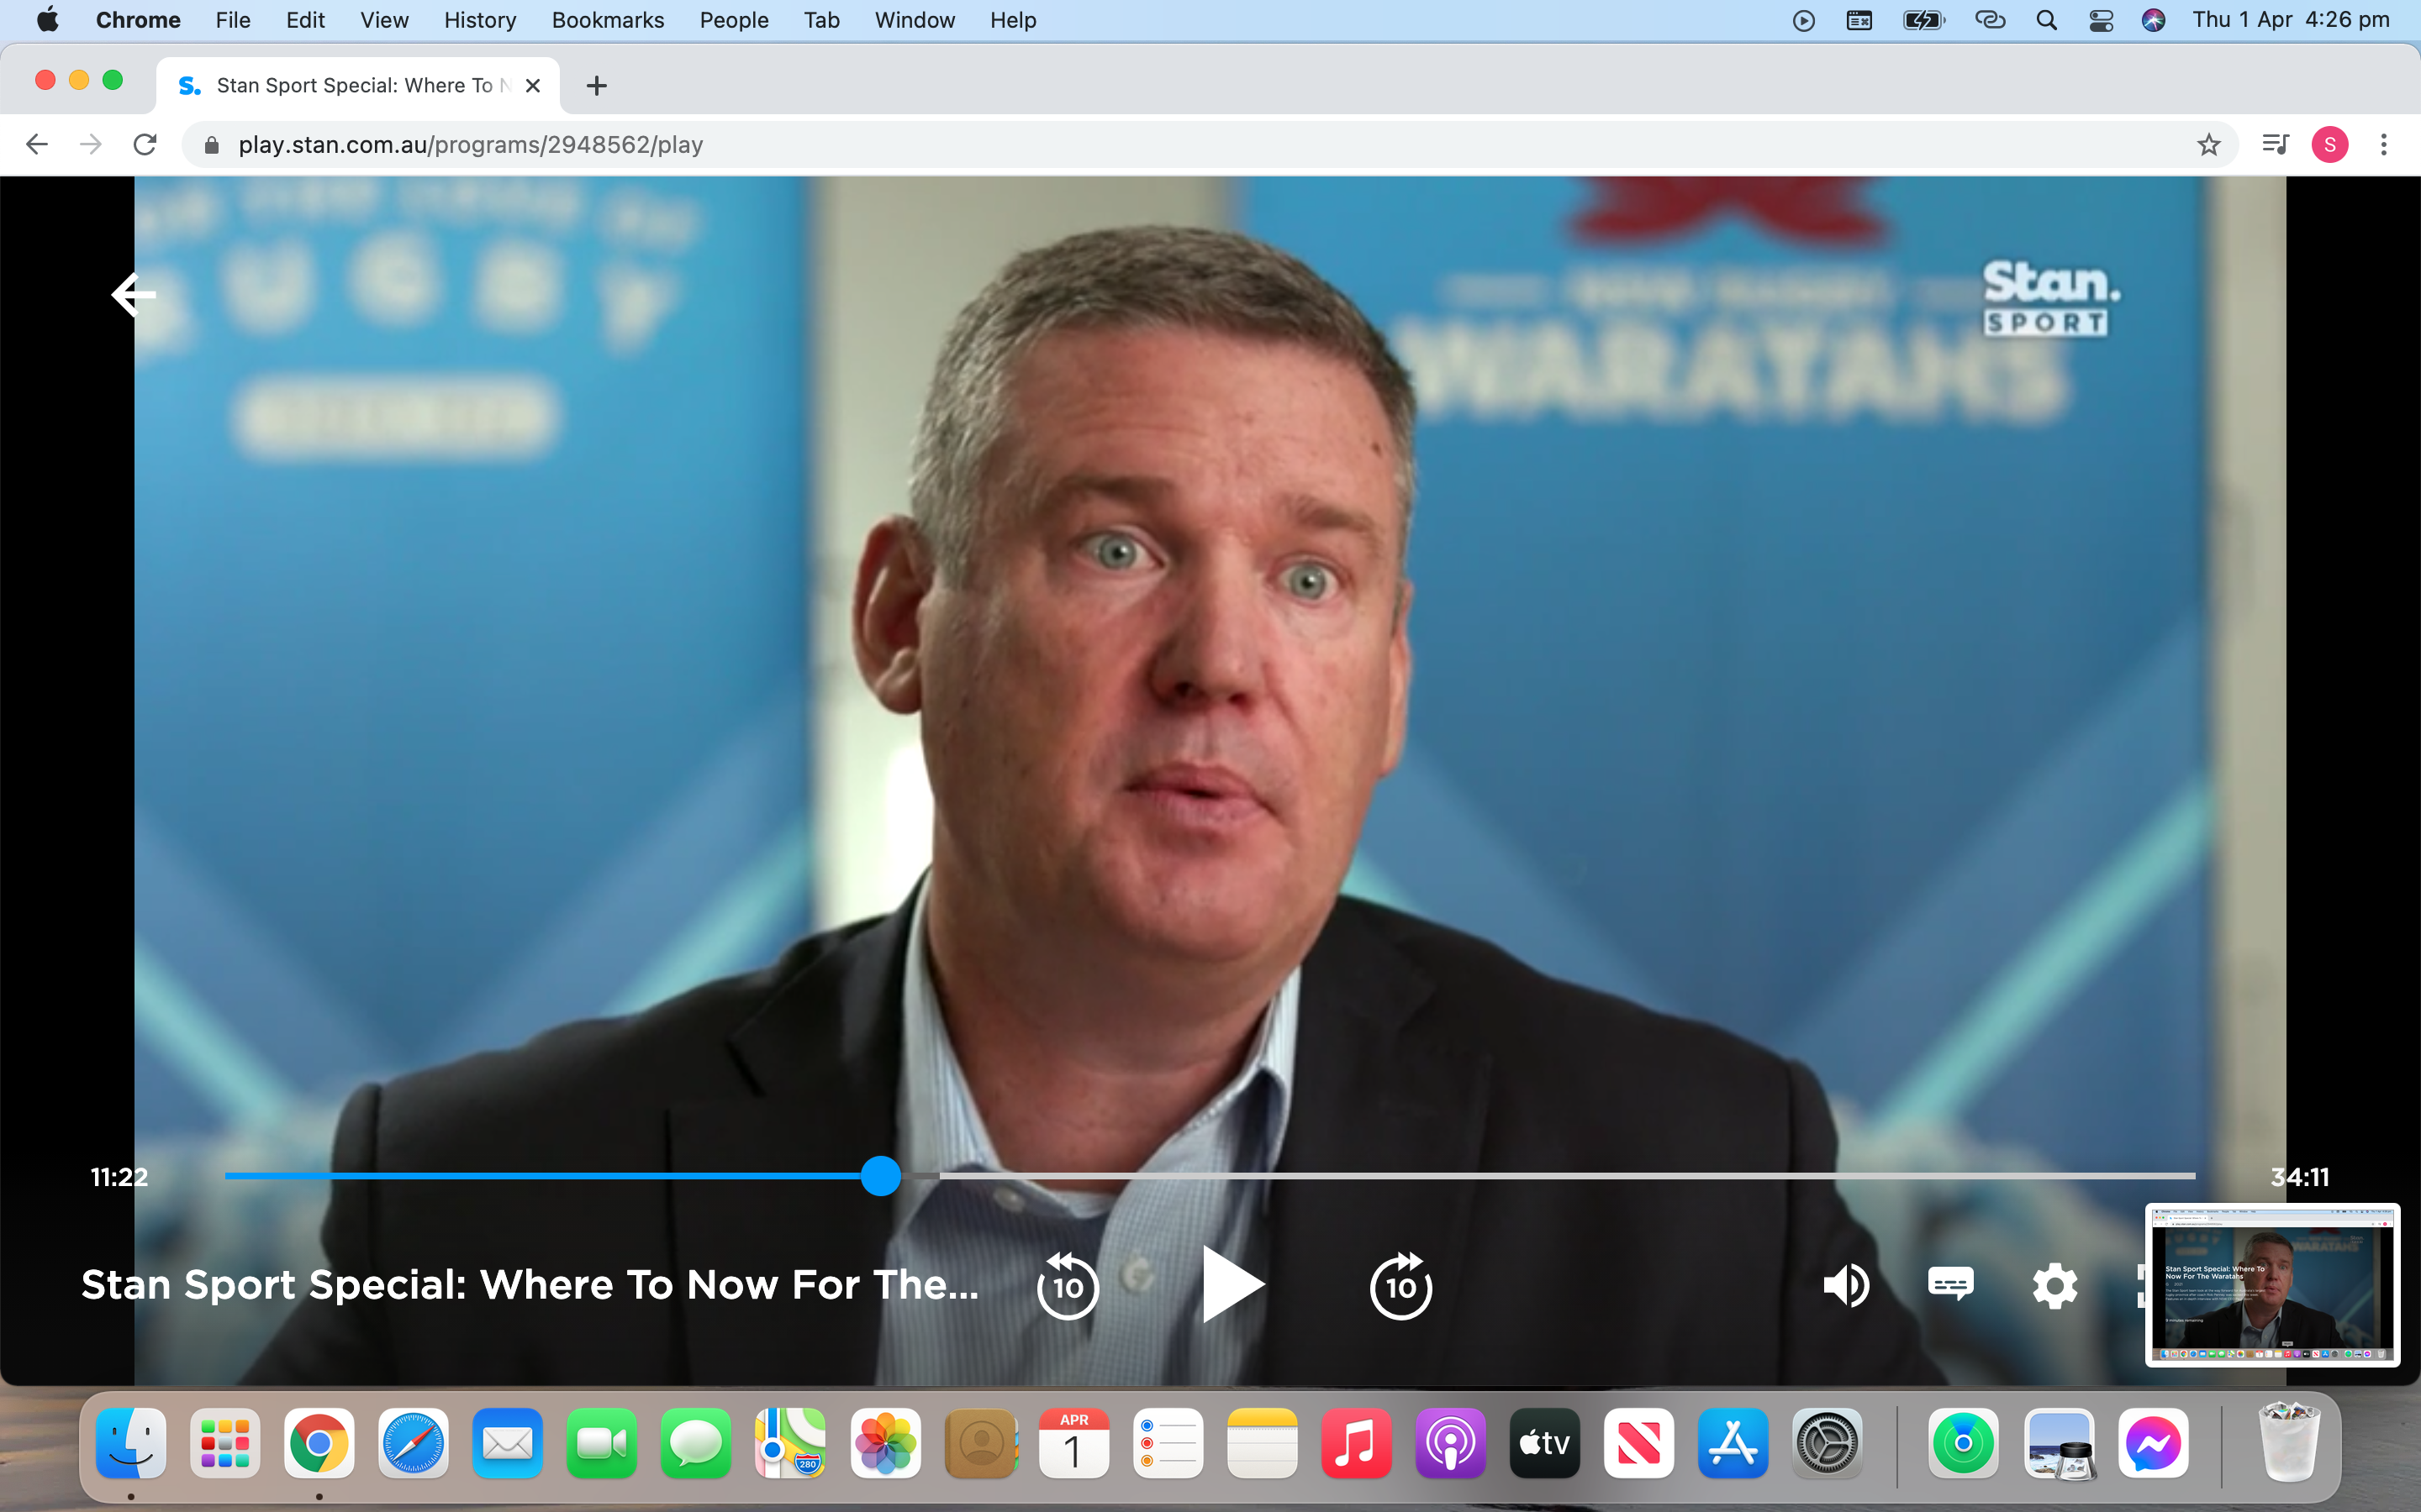
Task: Open the Bookmarks menu
Action: pos(607,20)
